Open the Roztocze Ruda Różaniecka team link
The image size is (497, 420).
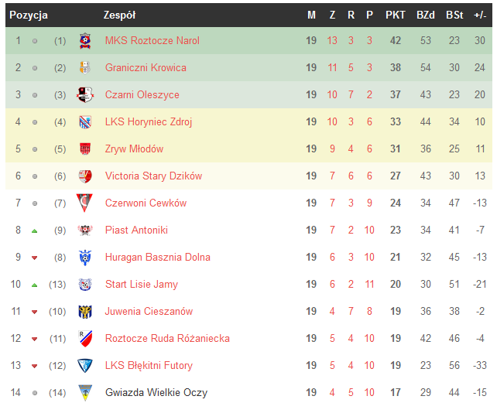[x=167, y=339]
